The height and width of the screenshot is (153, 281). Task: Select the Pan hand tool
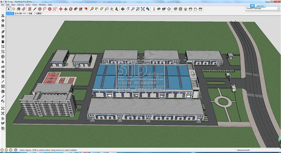click(x=128, y=9)
